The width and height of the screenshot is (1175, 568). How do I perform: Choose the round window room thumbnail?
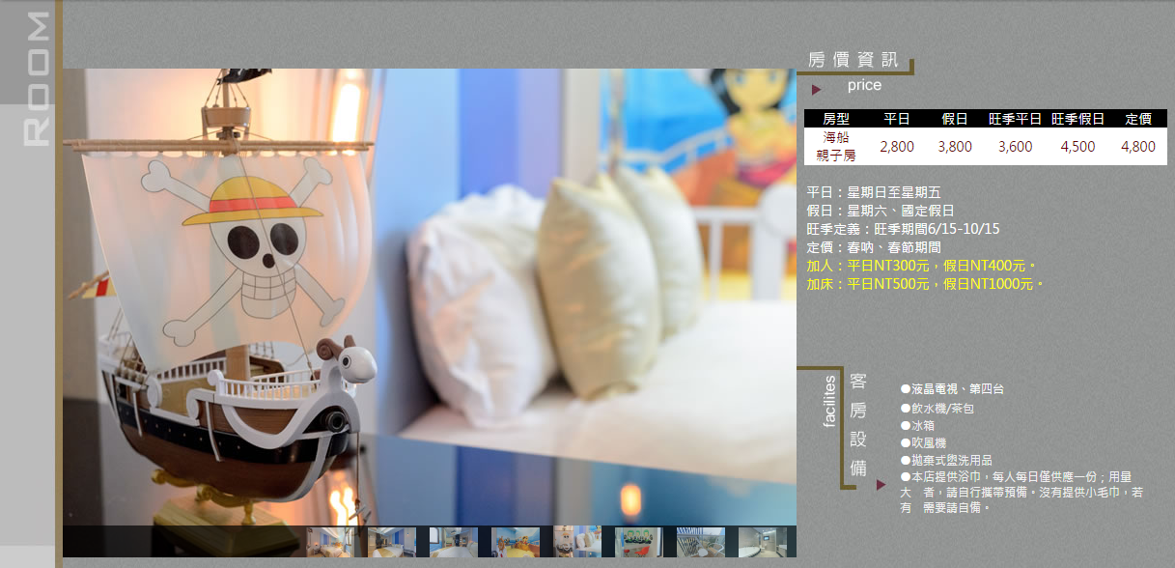click(x=453, y=542)
